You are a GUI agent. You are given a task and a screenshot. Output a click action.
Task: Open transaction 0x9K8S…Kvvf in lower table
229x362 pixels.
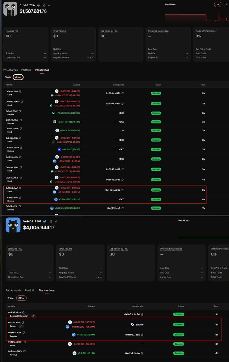pos(14,333)
